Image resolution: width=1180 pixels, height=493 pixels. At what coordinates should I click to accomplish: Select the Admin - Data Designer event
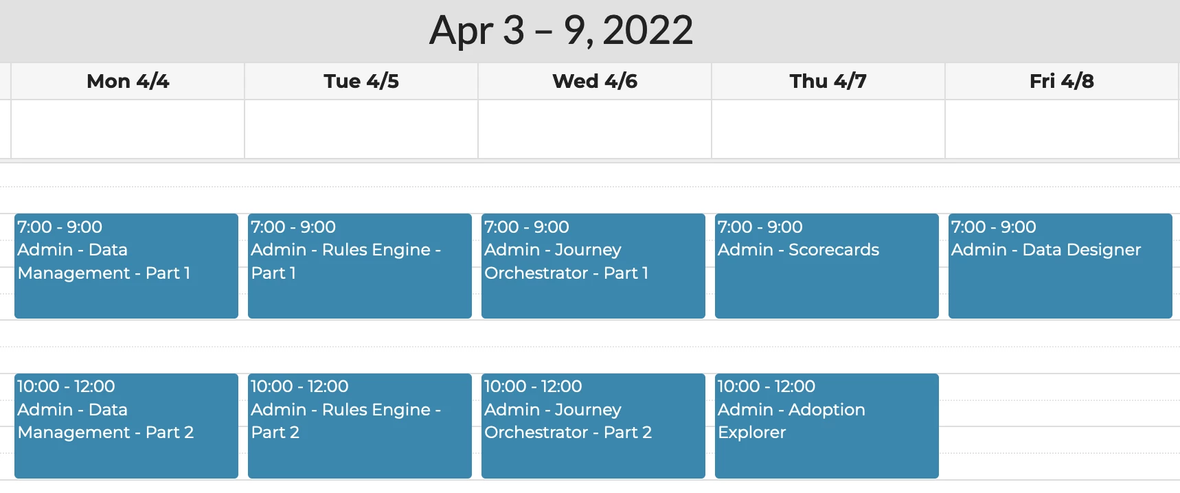pyautogui.click(x=1060, y=266)
